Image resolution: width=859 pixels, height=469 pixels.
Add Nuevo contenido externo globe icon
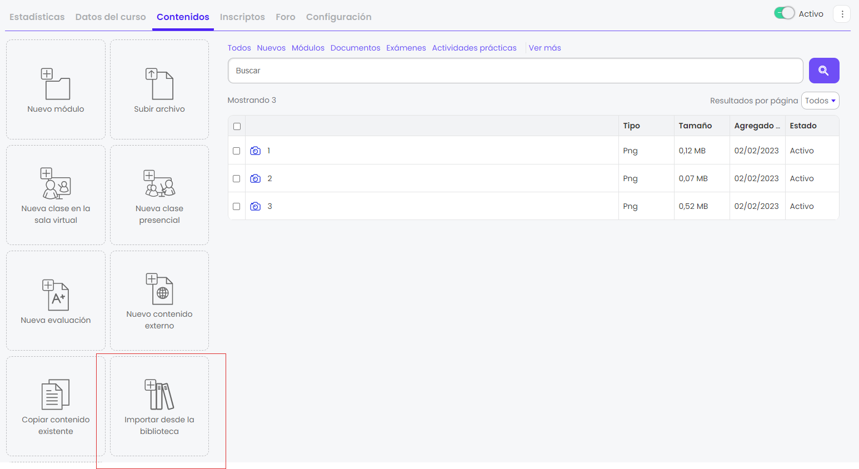coord(159,289)
